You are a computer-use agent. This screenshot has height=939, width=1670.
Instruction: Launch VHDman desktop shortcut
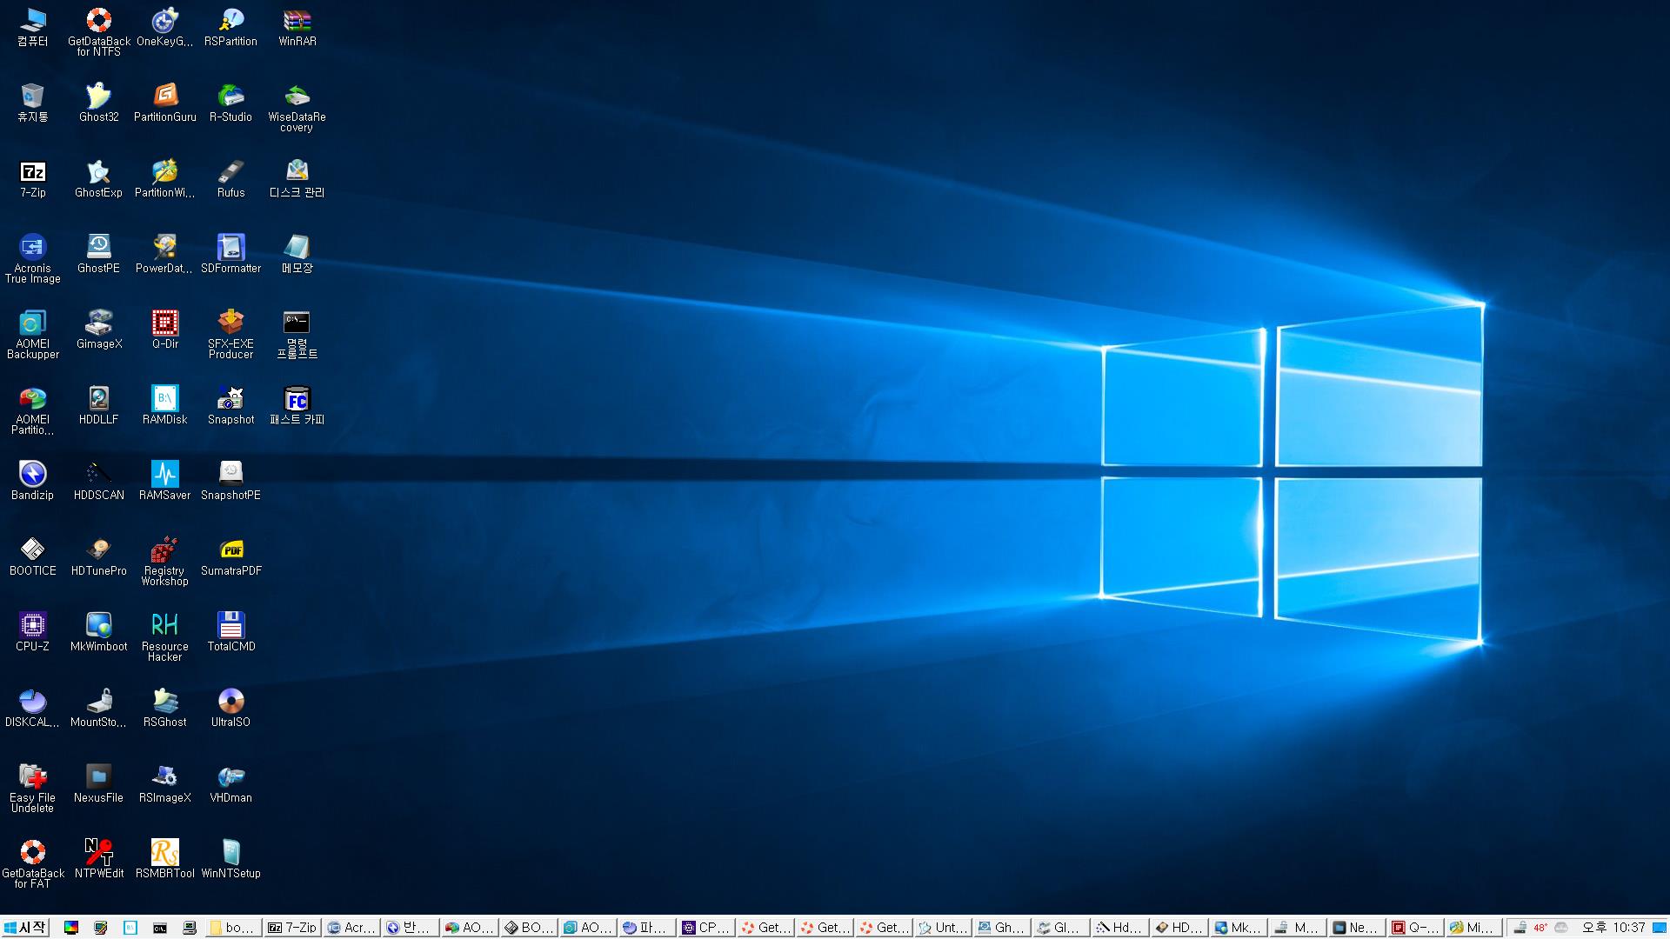(x=231, y=783)
